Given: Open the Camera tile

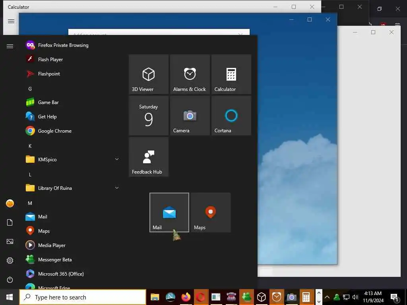Looking at the screenshot, I should (x=190, y=116).
